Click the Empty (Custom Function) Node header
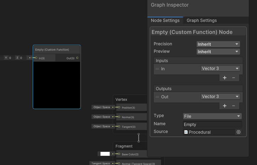Screen dimensions: 257x165 point(198,32)
